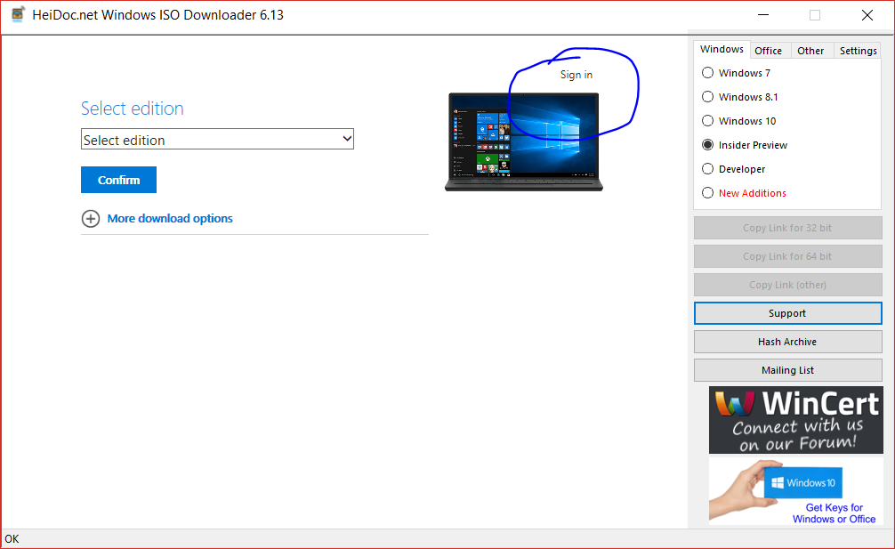Click the Select edition heading text

(133, 109)
